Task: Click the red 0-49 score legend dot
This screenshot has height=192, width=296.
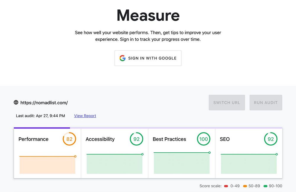Action: pyautogui.click(x=226, y=186)
